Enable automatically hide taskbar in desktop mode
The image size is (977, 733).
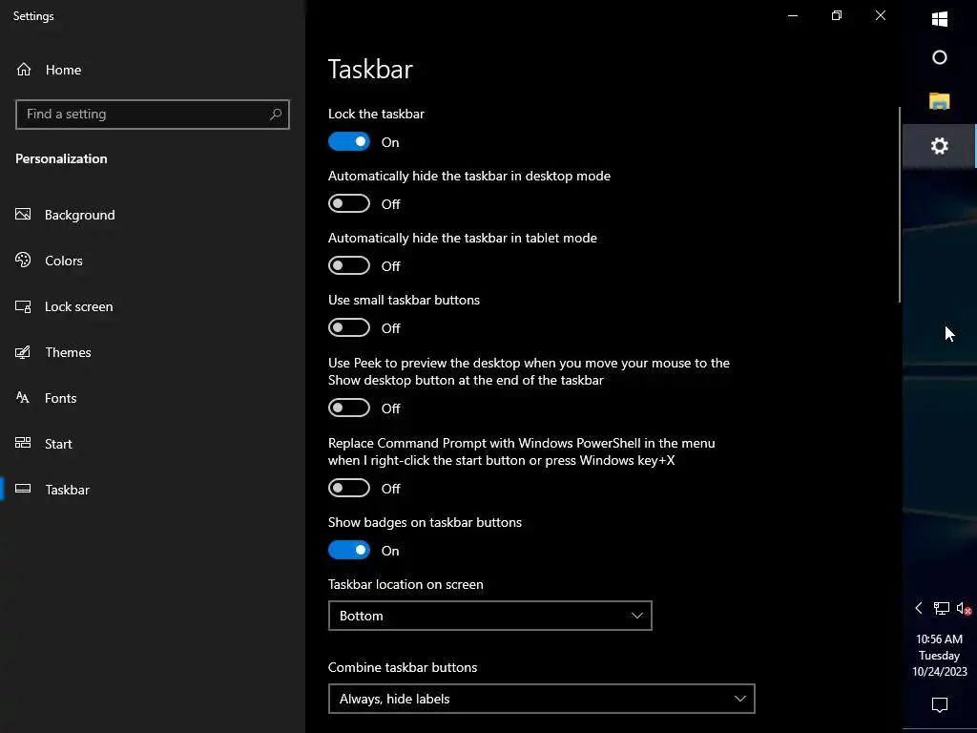[x=349, y=204]
